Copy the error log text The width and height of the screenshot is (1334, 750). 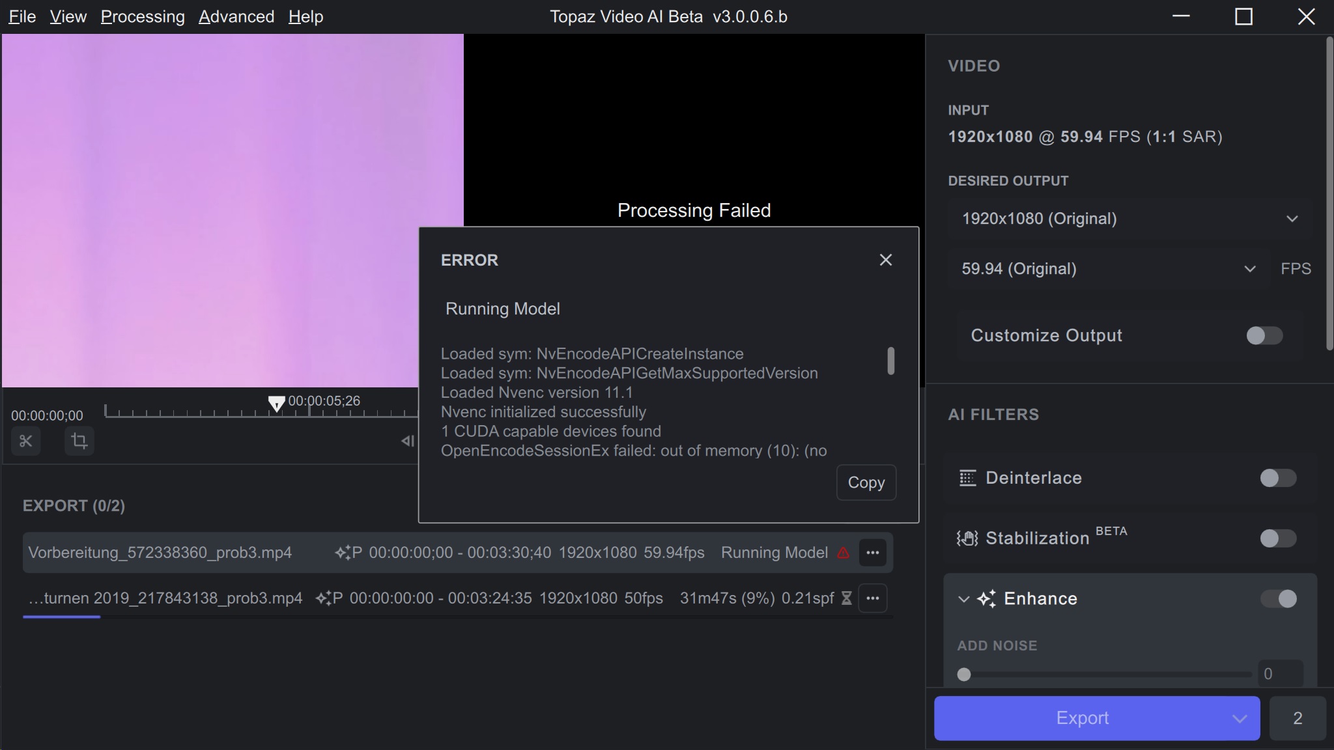pos(866,482)
